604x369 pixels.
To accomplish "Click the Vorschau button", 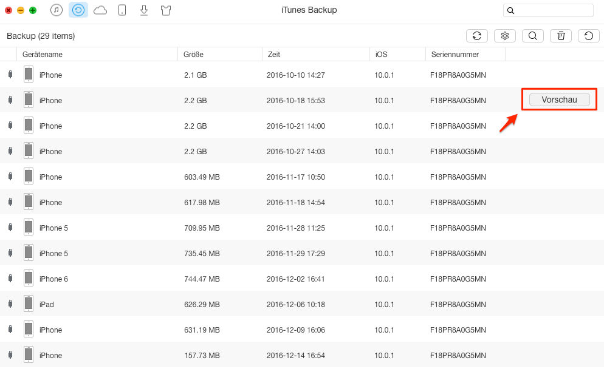I will tap(559, 100).
